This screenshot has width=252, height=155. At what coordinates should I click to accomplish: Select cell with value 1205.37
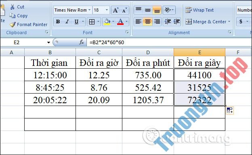click(x=148, y=100)
